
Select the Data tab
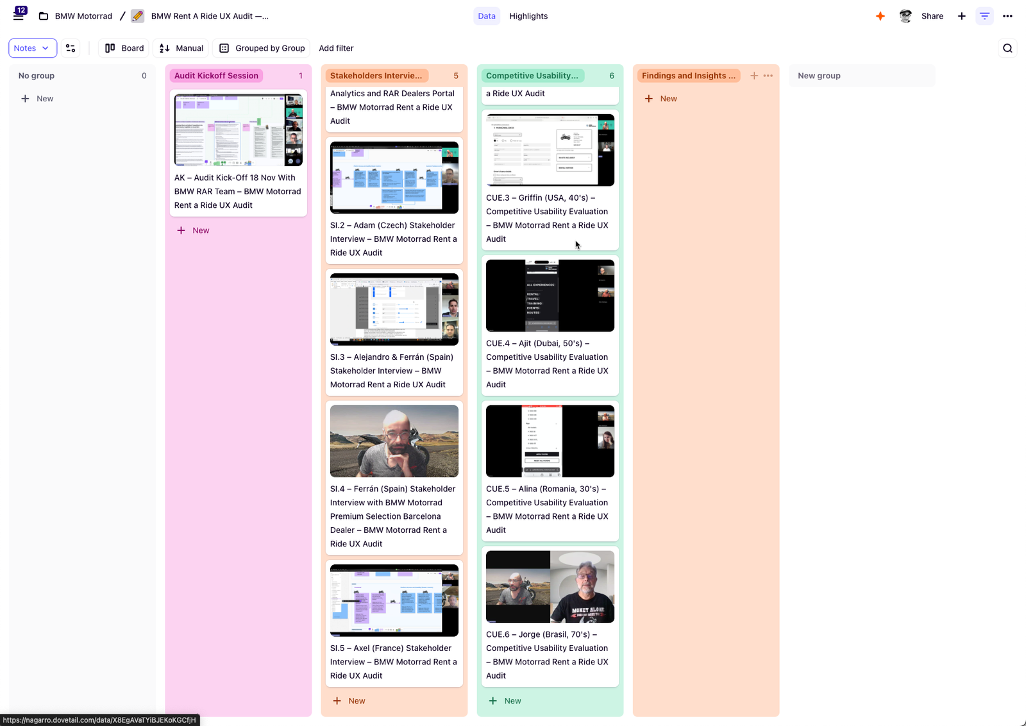(487, 16)
